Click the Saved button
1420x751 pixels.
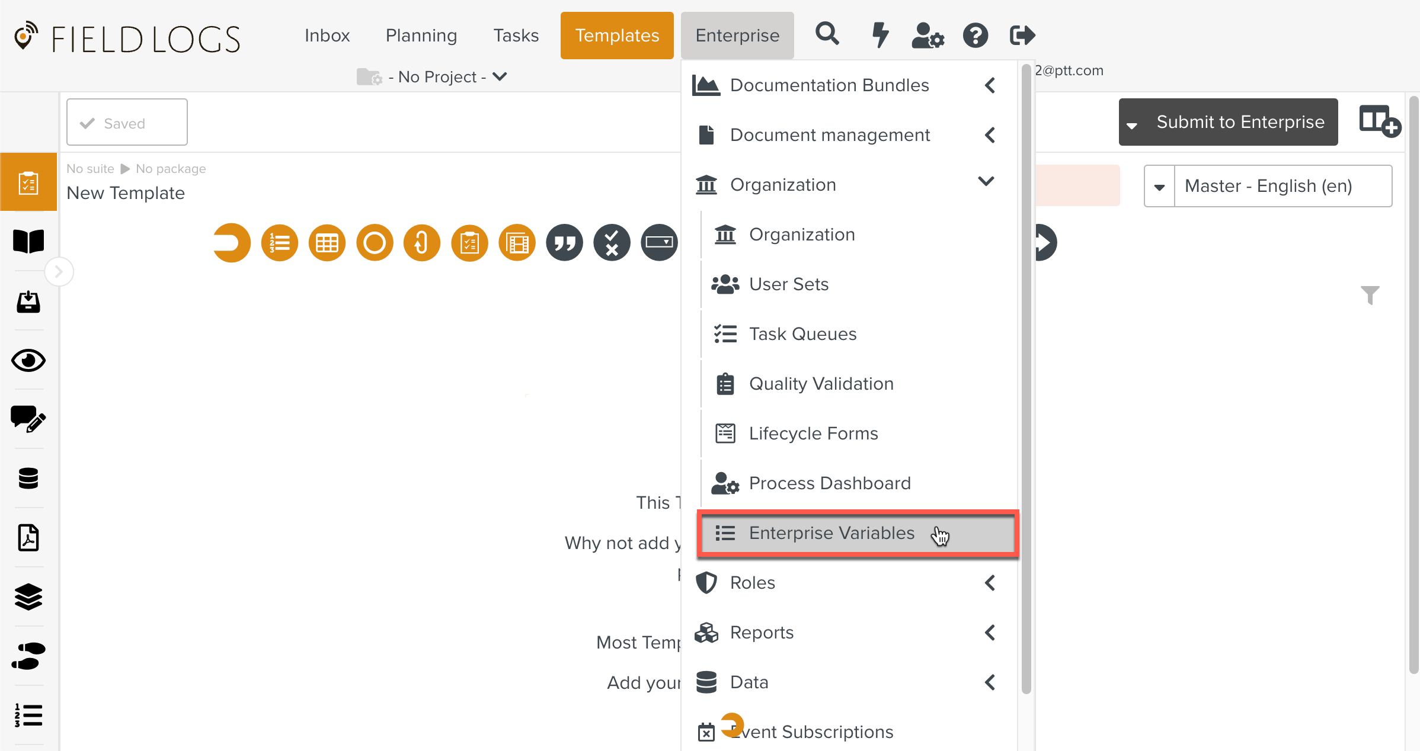coord(127,123)
